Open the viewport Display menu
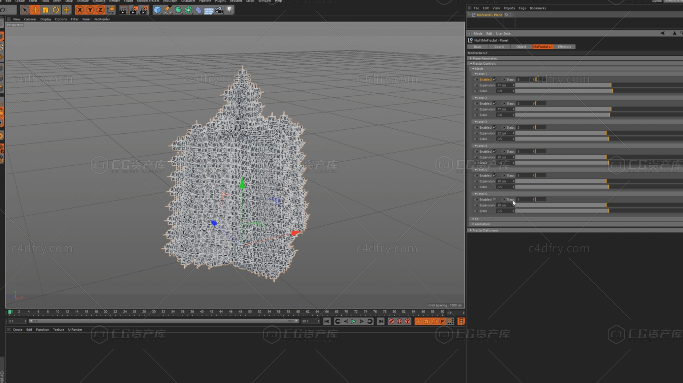Image resolution: width=683 pixels, height=383 pixels. 45,19
